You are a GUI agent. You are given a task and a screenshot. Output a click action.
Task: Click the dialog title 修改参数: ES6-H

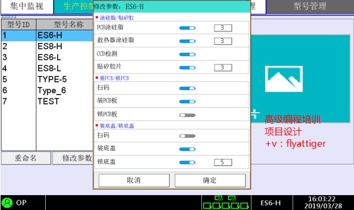coord(119,7)
